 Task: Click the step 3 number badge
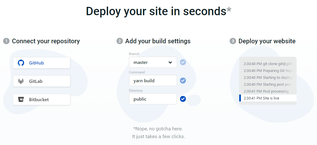pyautogui.click(x=233, y=41)
